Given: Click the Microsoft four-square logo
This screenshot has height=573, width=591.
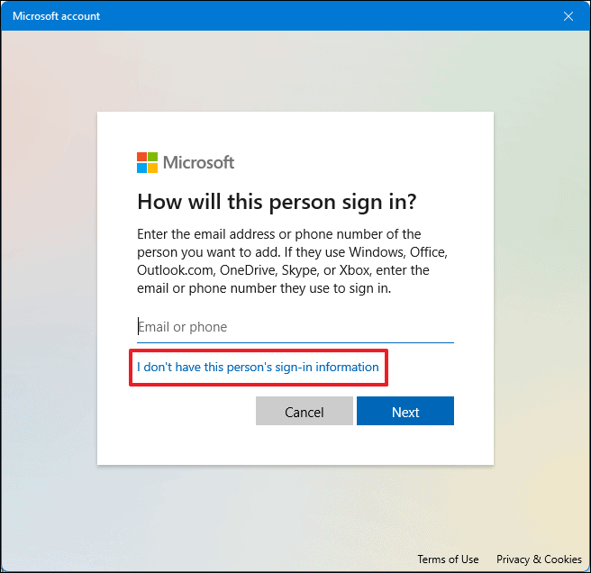Looking at the screenshot, I should point(148,162).
